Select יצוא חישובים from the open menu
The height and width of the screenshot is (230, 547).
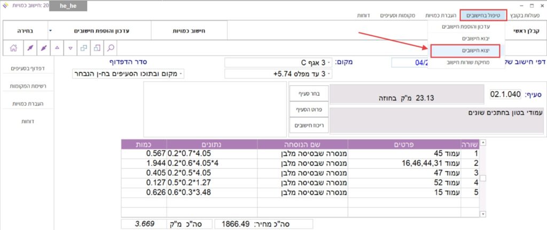coord(464,50)
